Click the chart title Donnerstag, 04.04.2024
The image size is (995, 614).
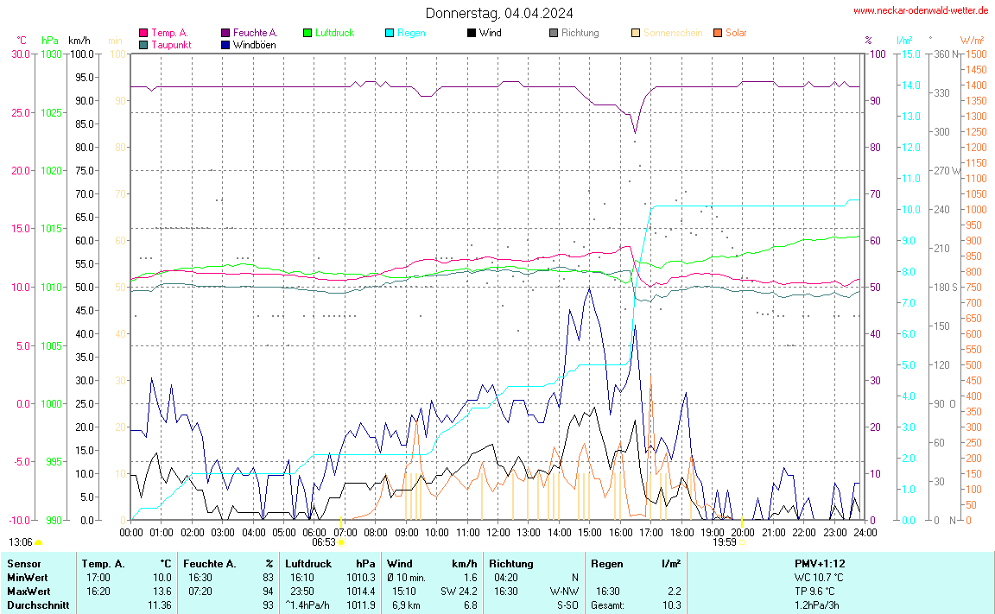(498, 13)
